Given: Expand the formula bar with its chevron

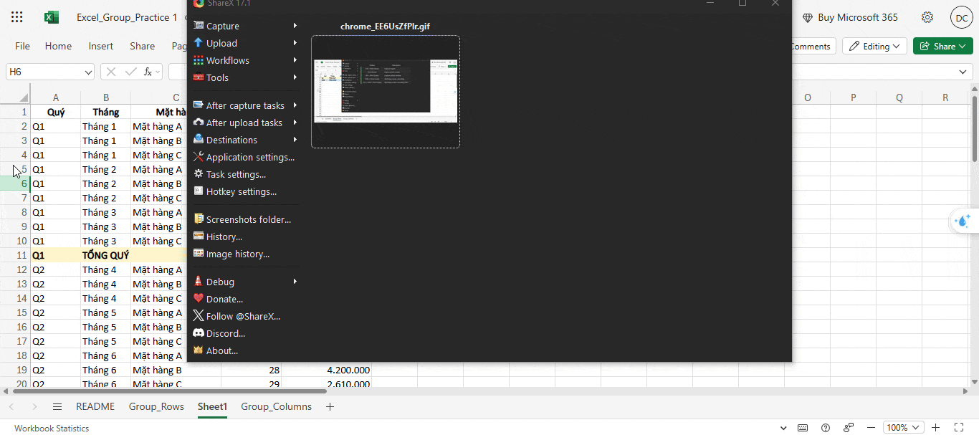Looking at the screenshot, I should (963, 72).
